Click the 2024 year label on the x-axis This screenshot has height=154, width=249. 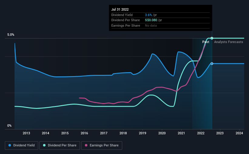tap(239, 133)
